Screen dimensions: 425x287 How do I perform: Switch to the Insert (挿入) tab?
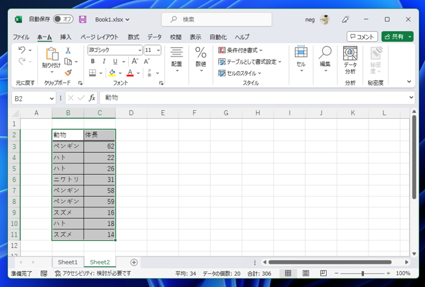66,37
